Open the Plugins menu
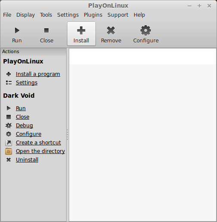Viewport: 217px width, 222px height. point(93,15)
